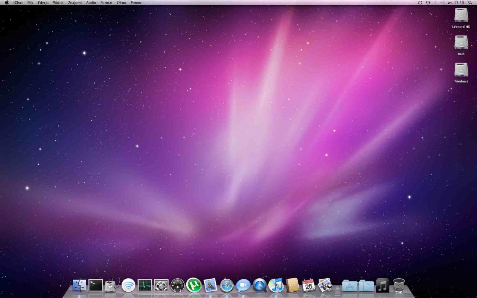Viewport: 477px width, 298px height.
Task: Open the Znajomi menu
Action: (75, 3)
